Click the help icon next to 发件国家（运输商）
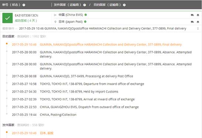Viewport: 202px width, 138px height. point(84,5)
